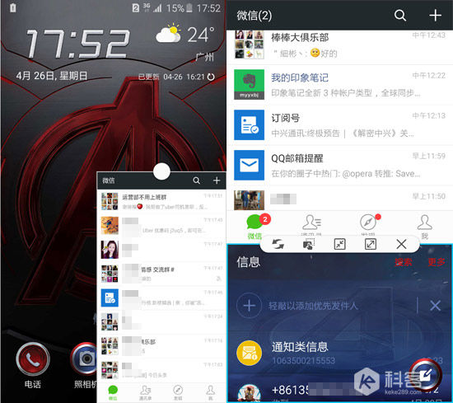Open the QQ邮箱提醒 conversation
453x403 pixels.
(x=339, y=166)
